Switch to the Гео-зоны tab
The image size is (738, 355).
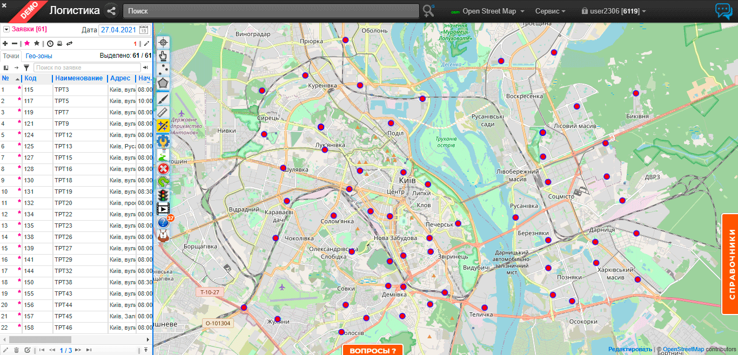[x=39, y=56]
